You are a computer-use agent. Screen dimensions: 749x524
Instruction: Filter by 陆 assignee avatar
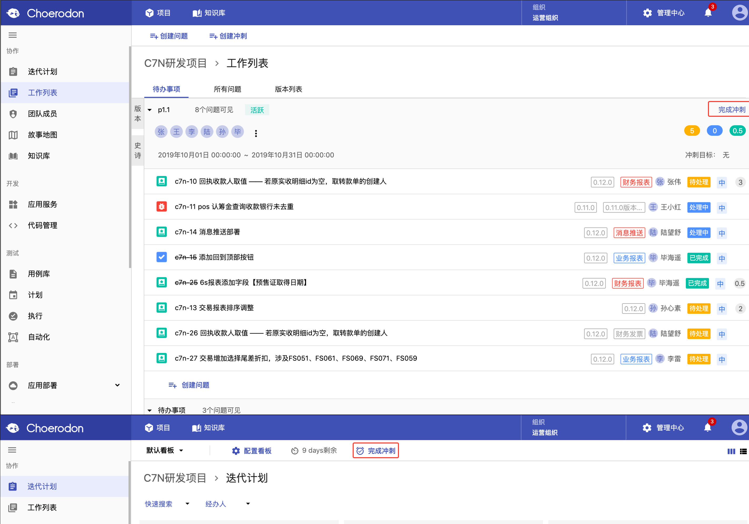[x=207, y=132]
